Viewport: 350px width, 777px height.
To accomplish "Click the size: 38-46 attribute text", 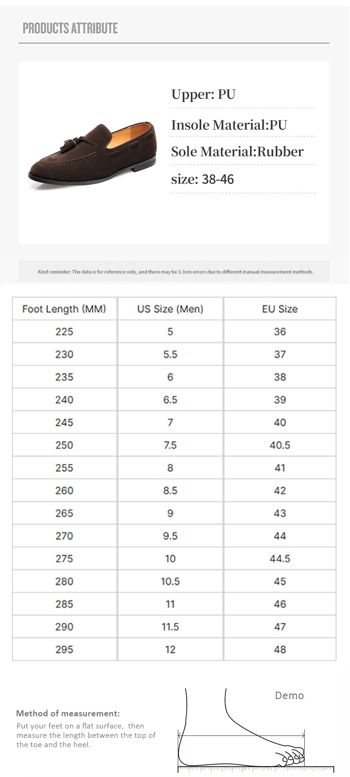I will (x=203, y=179).
